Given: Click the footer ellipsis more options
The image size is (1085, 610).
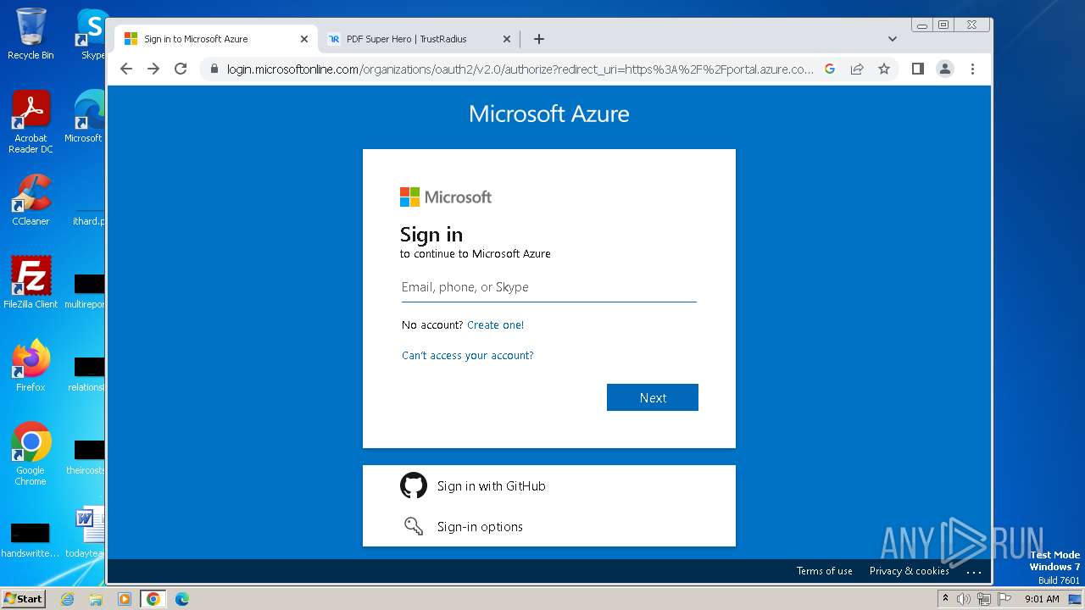Looking at the screenshot, I should 974,572.
